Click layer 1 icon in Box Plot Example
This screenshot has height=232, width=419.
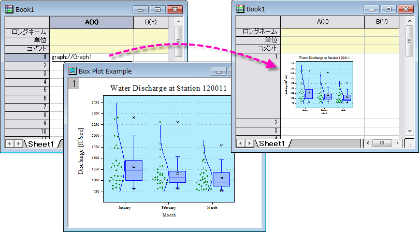(74, 84)
